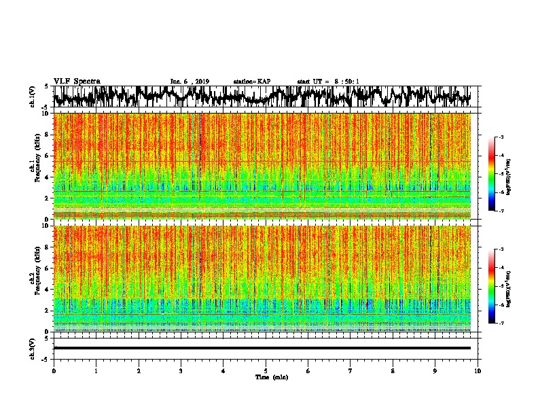The width and height of the screenshot is (538, 416).
Task: Click inside the ch.2 spectrogram panel
Action: click(262, 279)
